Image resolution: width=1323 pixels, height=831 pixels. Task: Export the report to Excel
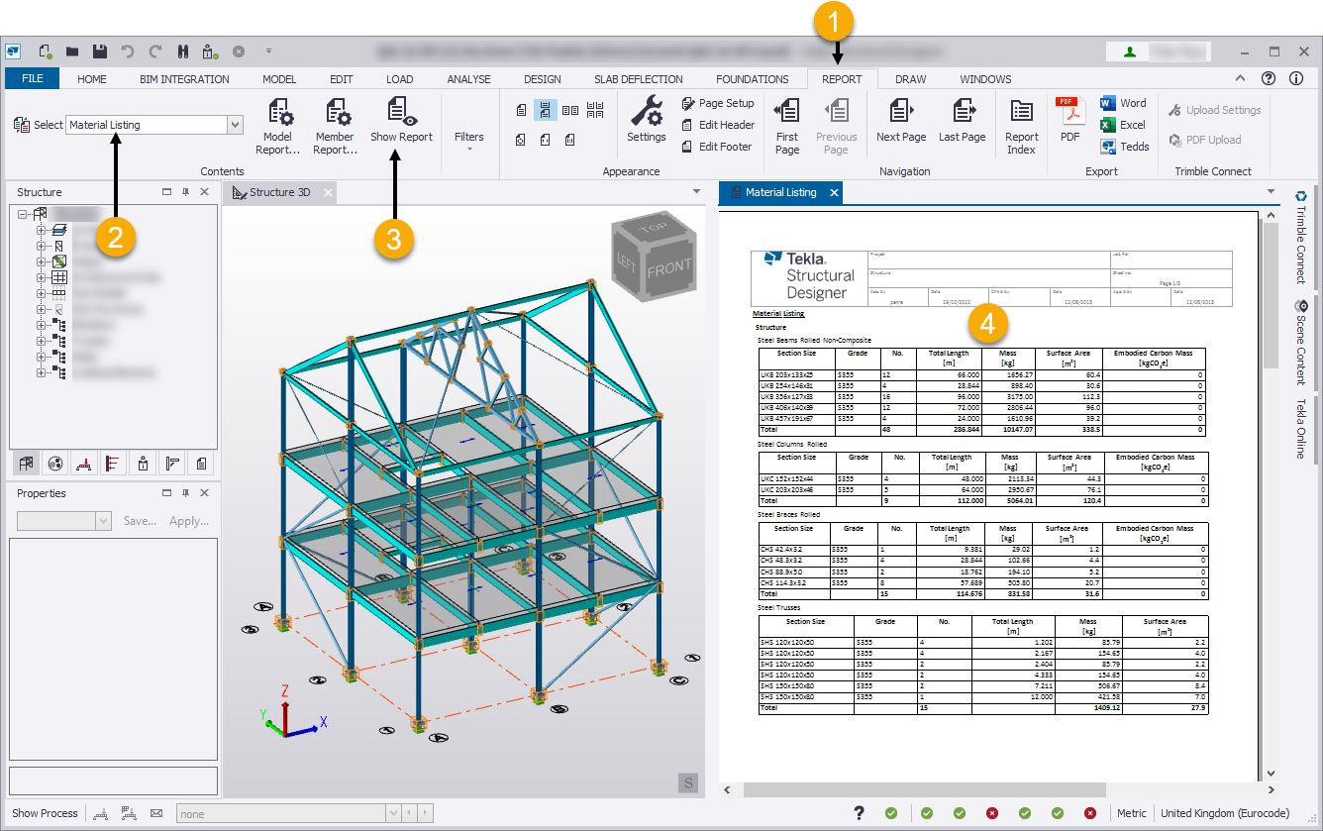tap(1124, 123)
